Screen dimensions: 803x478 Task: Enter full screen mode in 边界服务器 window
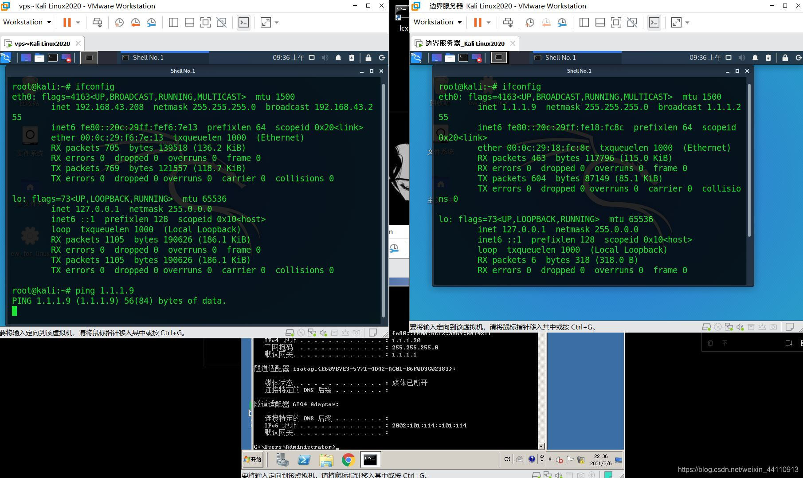point(616,22)
